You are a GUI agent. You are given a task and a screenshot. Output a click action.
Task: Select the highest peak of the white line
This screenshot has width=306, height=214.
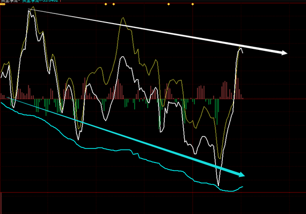(29, 11)
